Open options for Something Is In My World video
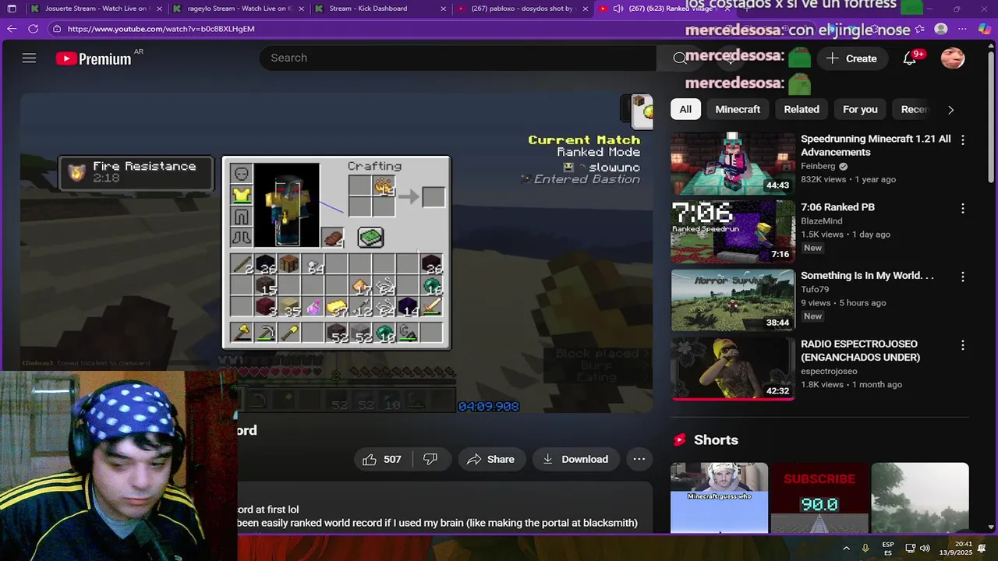Screen dimensions: 998x561 tap(962, 277)
